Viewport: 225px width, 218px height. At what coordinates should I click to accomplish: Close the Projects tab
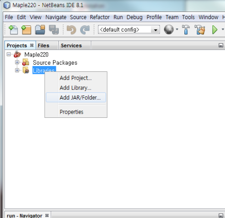point(32,46)
